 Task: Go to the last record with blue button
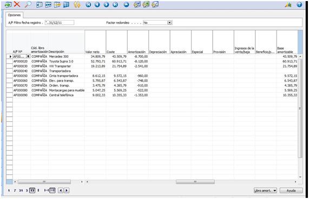tap(115, 4)
